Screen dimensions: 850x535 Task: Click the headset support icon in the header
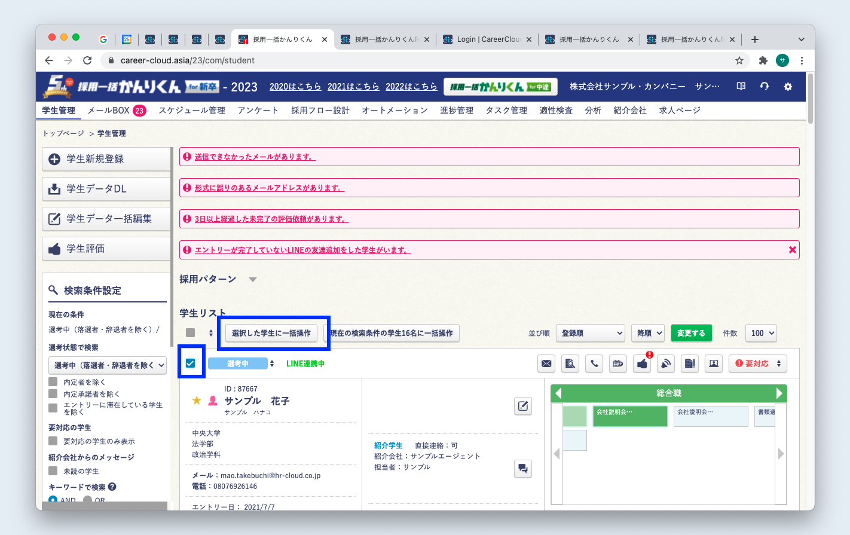pyautogui.click(x=764, y=86)
